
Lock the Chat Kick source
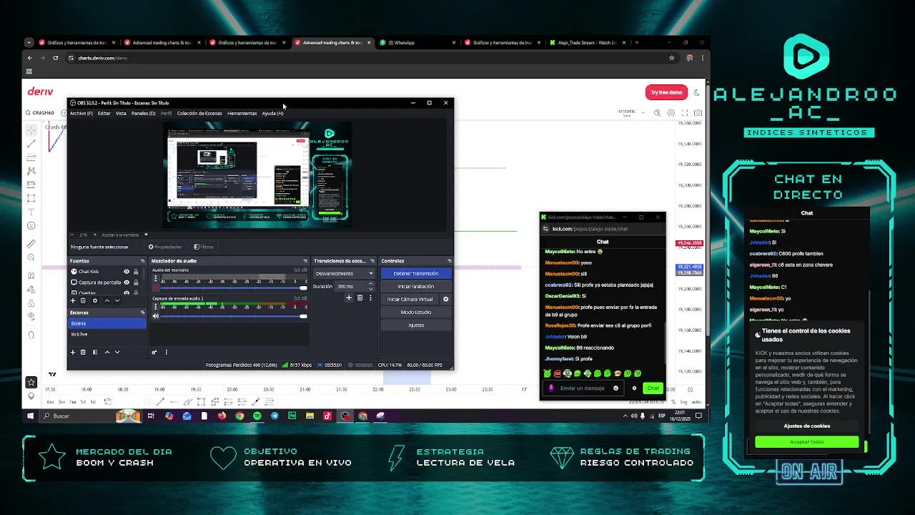pos(136,272)
